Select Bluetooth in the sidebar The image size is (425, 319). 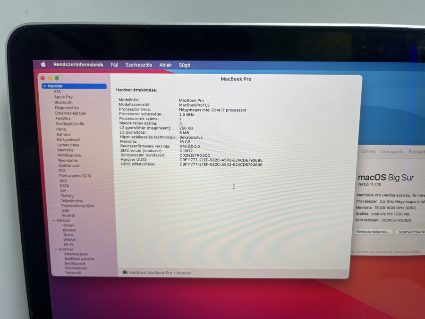tap(63, 102)
